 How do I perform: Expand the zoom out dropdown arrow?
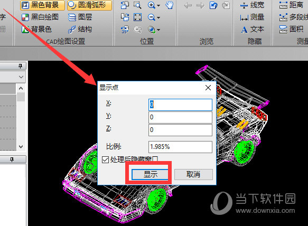coord(158,17)
